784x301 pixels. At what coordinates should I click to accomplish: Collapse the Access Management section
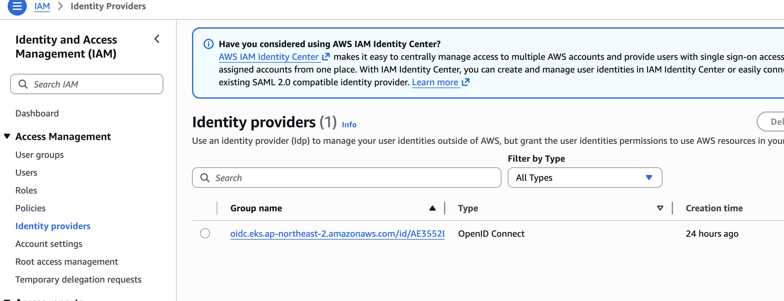tap(7, 136)
